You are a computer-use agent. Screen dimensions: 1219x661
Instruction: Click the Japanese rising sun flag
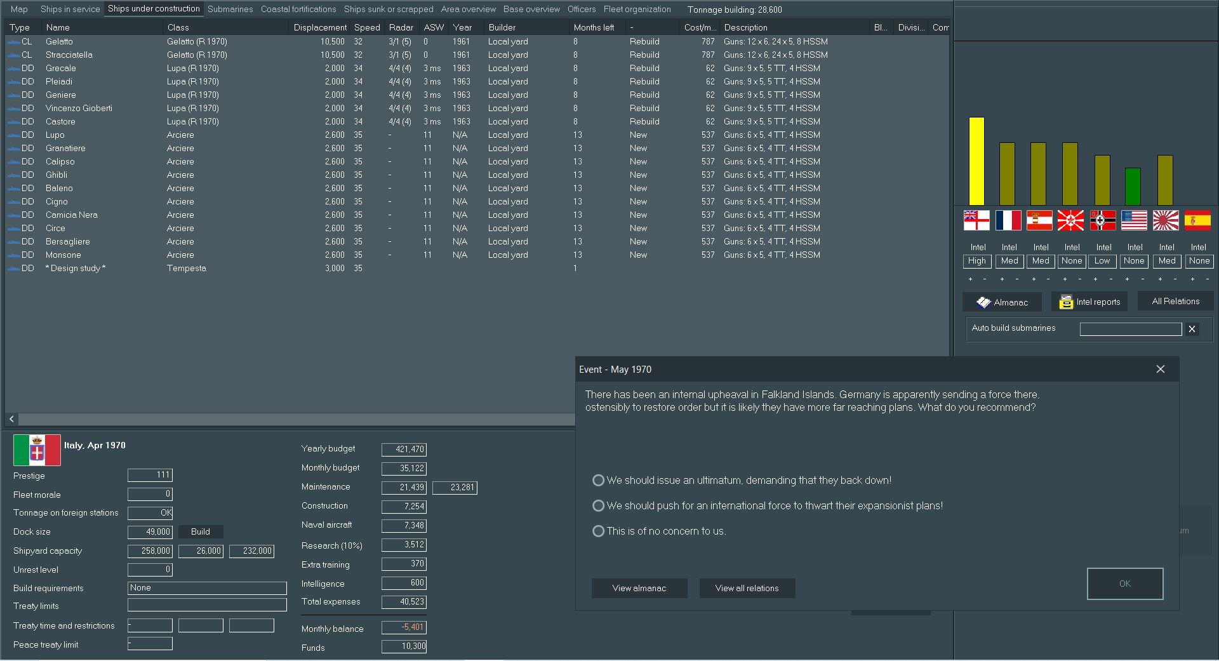[x=1166, y=220]
